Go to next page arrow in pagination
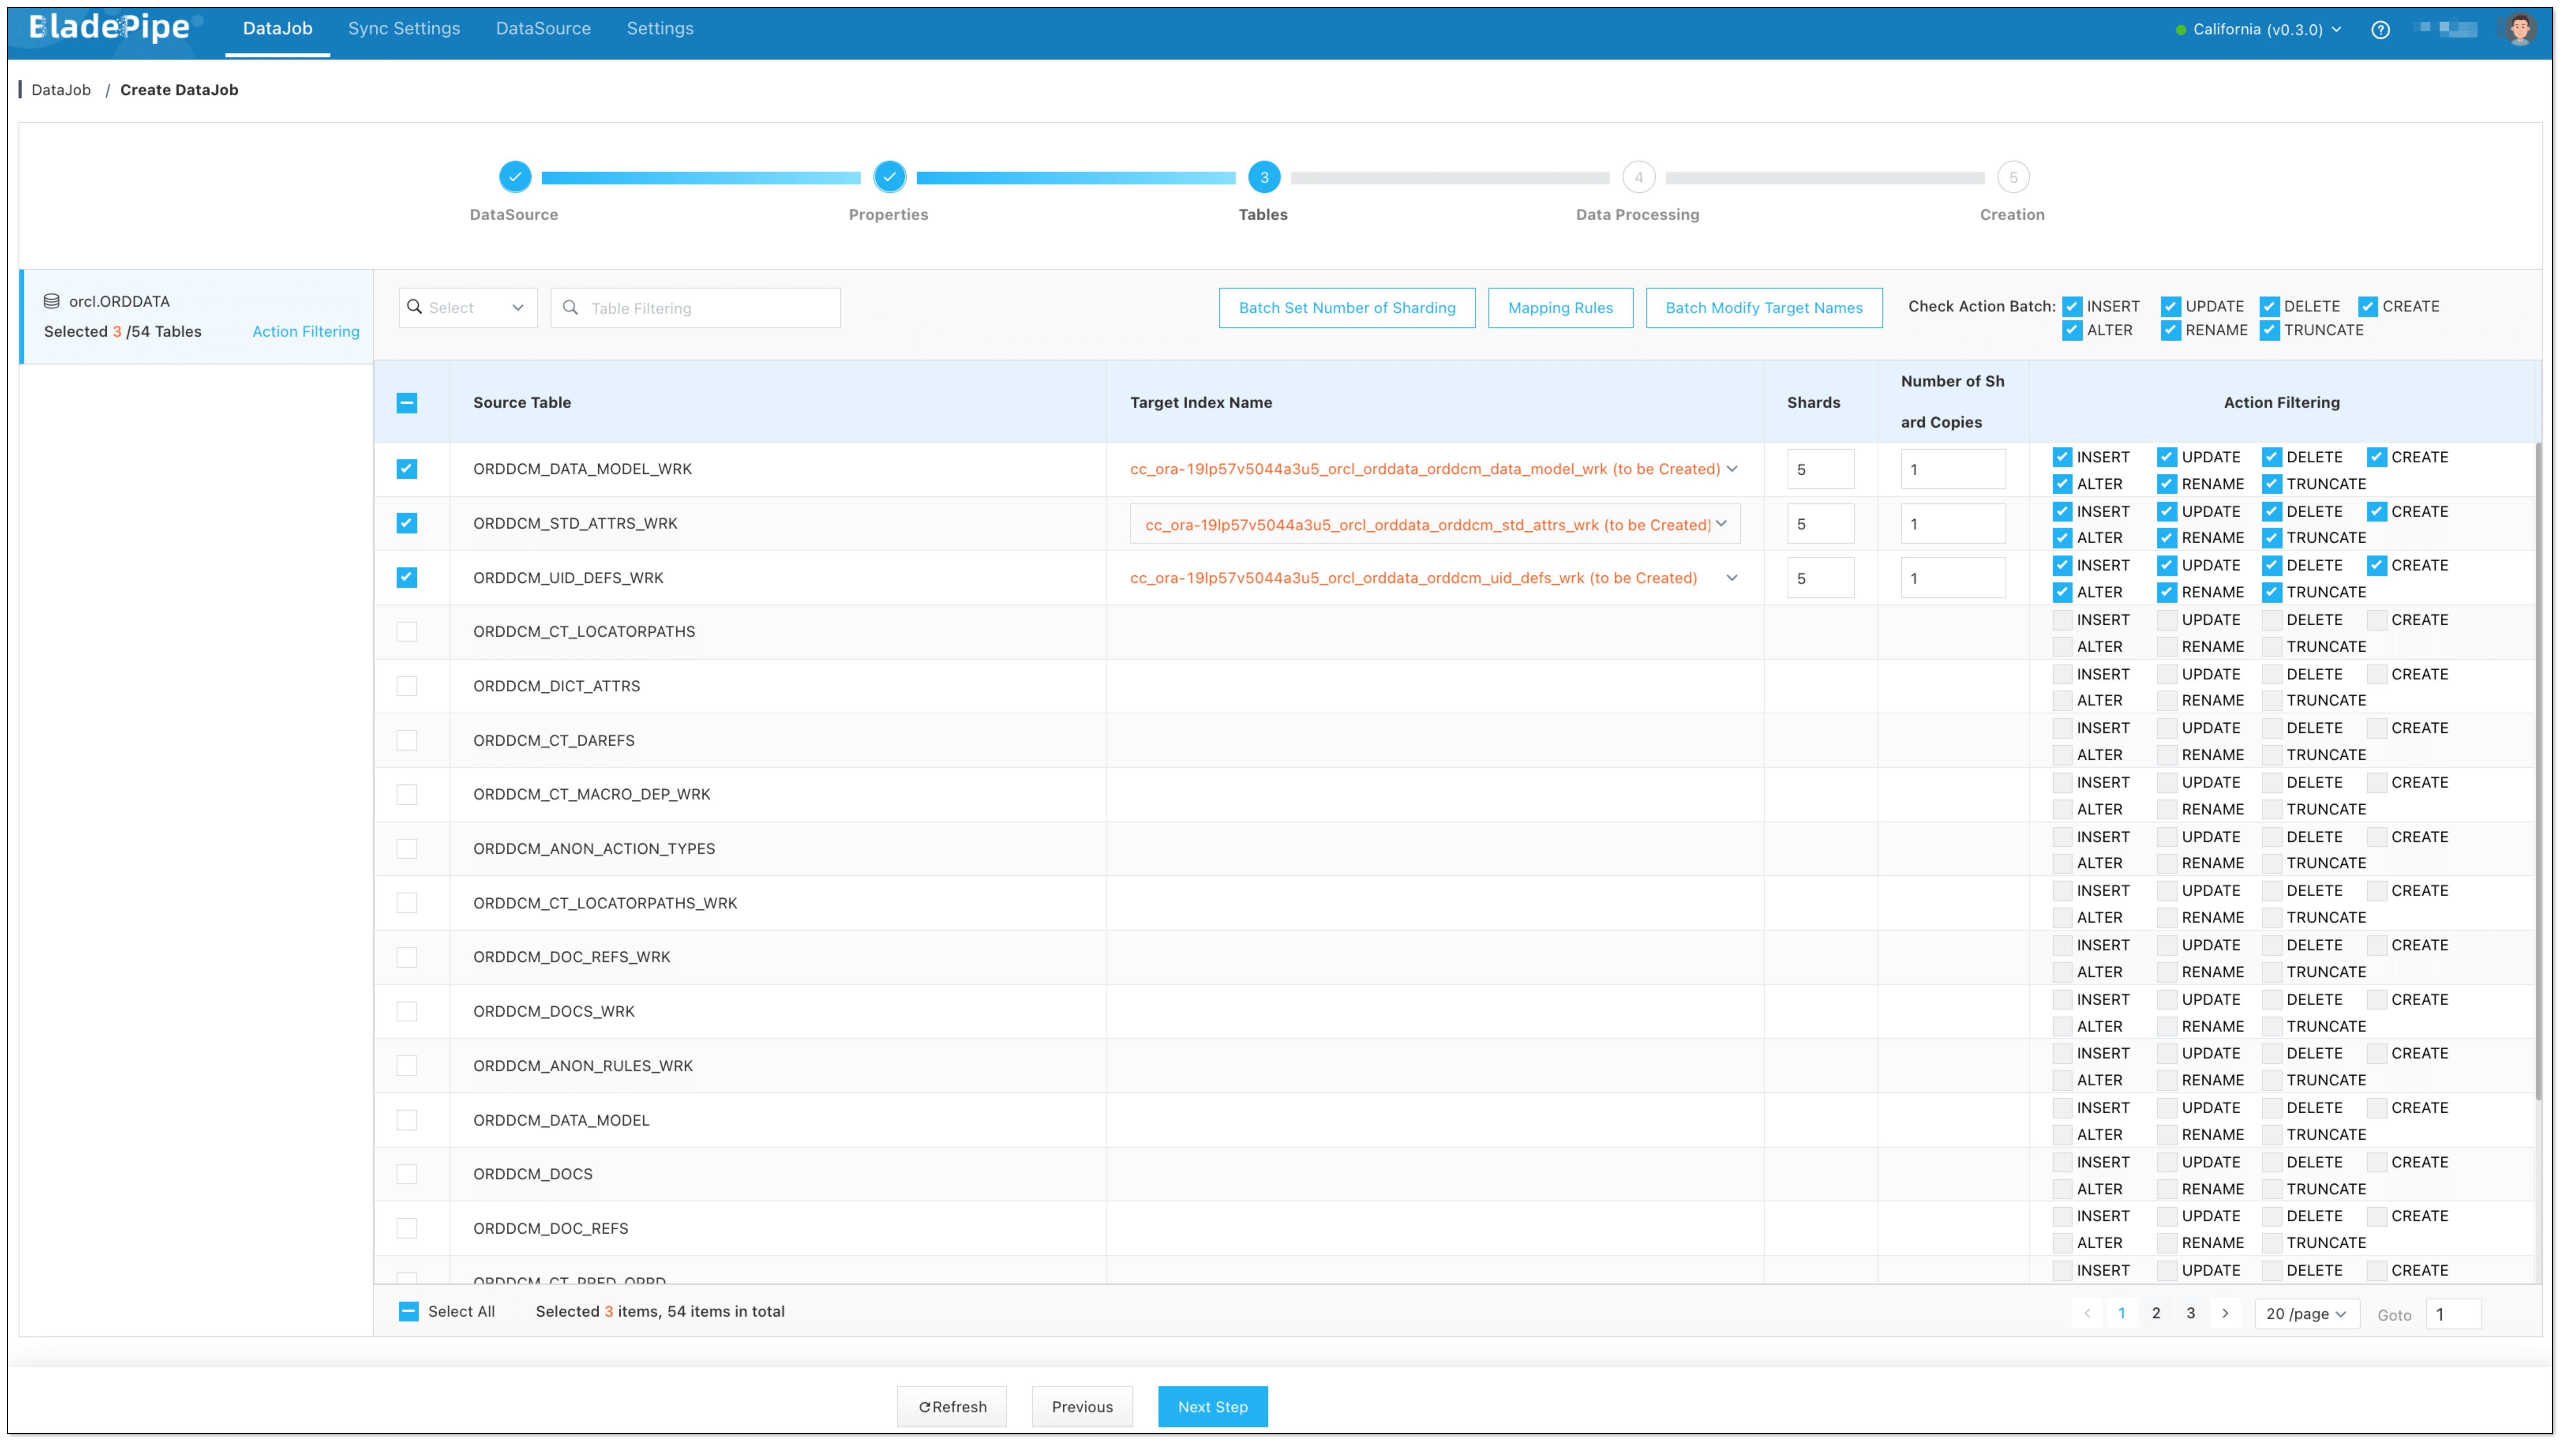The height and width of the screenshot is (1445, 2564). coord(2226,1313)
